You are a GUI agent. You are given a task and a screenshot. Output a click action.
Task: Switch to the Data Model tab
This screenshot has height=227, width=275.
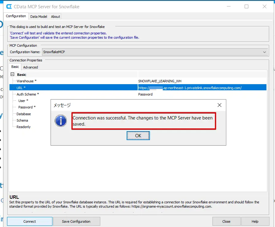pyautogui.click(x=39, y=17)
